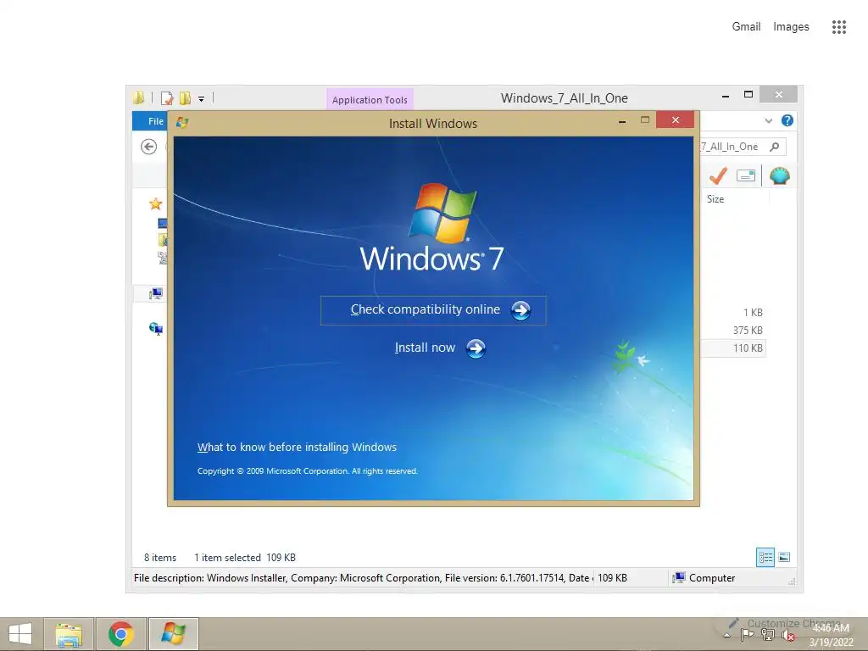Maximize the Explorer window
This screenshot has width=868, height=651.
click(748, 95)
